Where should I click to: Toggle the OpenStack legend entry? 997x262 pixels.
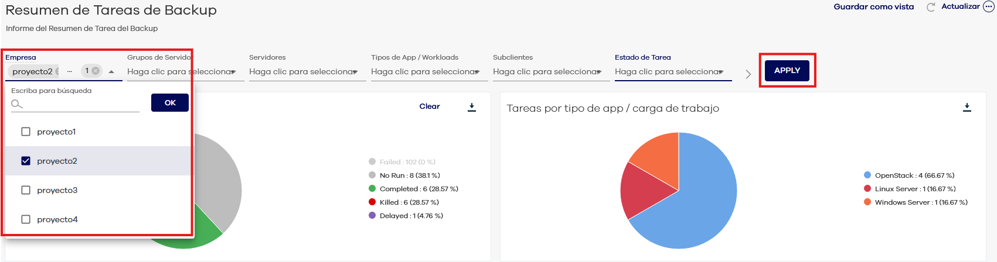tap(909, 175)
